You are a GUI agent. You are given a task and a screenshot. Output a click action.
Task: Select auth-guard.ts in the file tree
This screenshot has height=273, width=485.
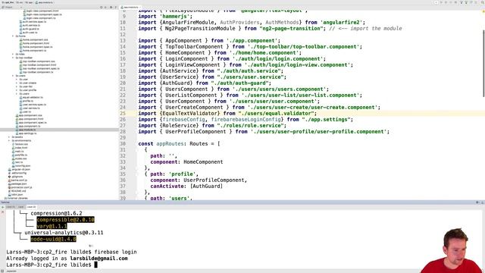pos(30,29)
